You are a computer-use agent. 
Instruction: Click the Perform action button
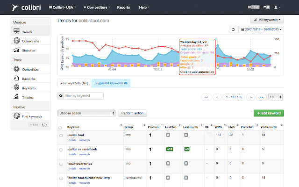(132, 113)
